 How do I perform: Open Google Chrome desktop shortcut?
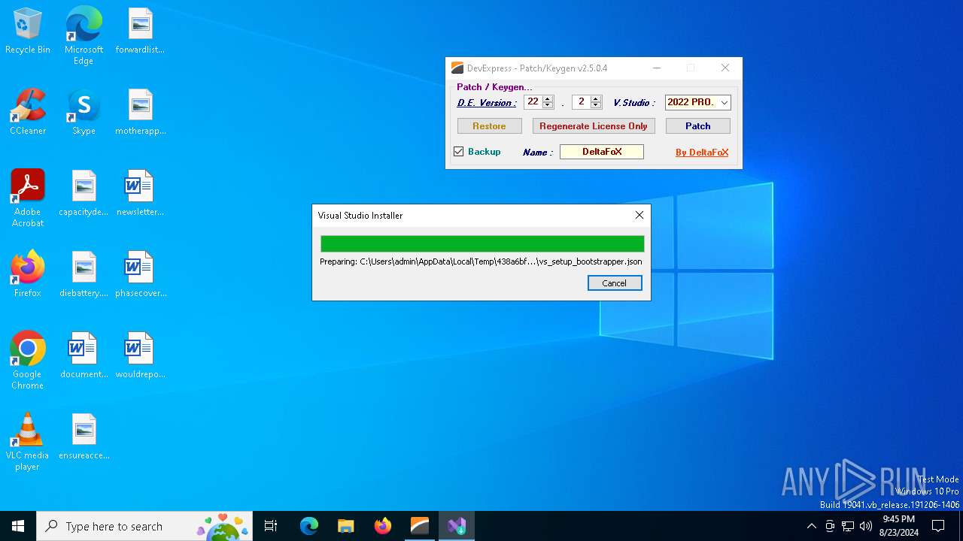pyautogui.click(x=28, y=361)
